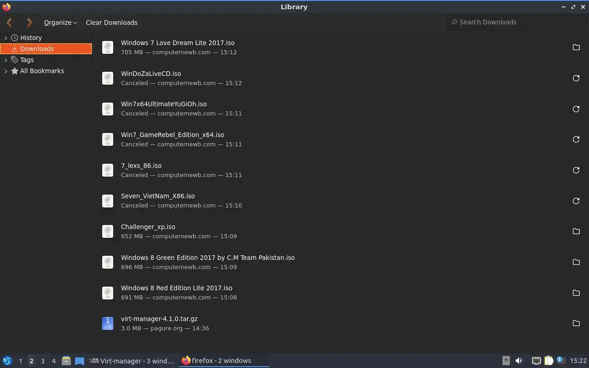Viewport: 589px width, 368px height.
Task: Click the virt-manager tar.gz archive icon
Action: (x=108, y=323)
